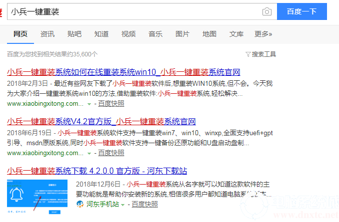
Task: Go to the 视频 tab
Action: (x=128, y=34)
